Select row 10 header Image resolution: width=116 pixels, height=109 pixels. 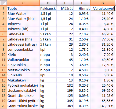(x=3, y=54)
